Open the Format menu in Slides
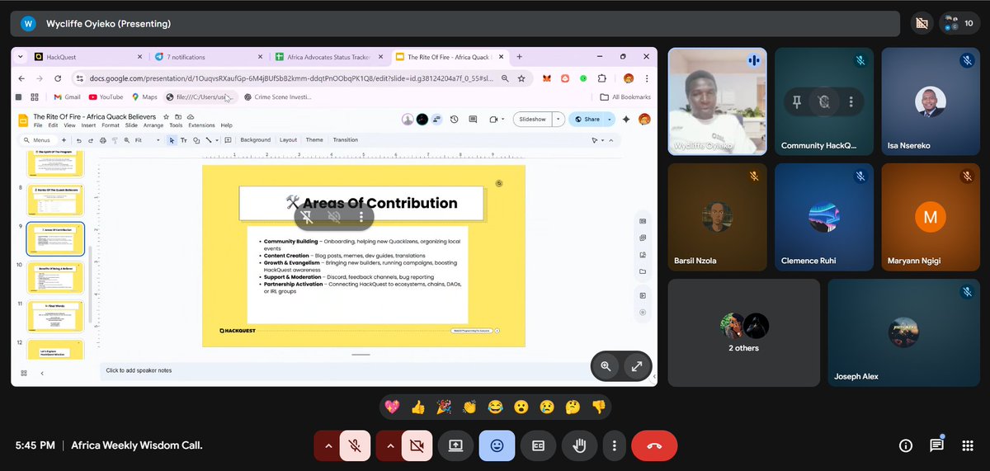990x471 pixels. pos(111,125)
